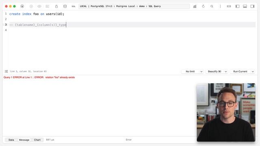Click the console log icon beside the three-dots menu
The width and height of the screenshot is (260, 146).
[229, 6]
